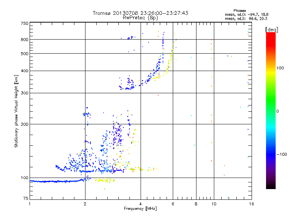296x222 pixels.
Task: Click the green middle of the colorbar
Action: point(271,100)
